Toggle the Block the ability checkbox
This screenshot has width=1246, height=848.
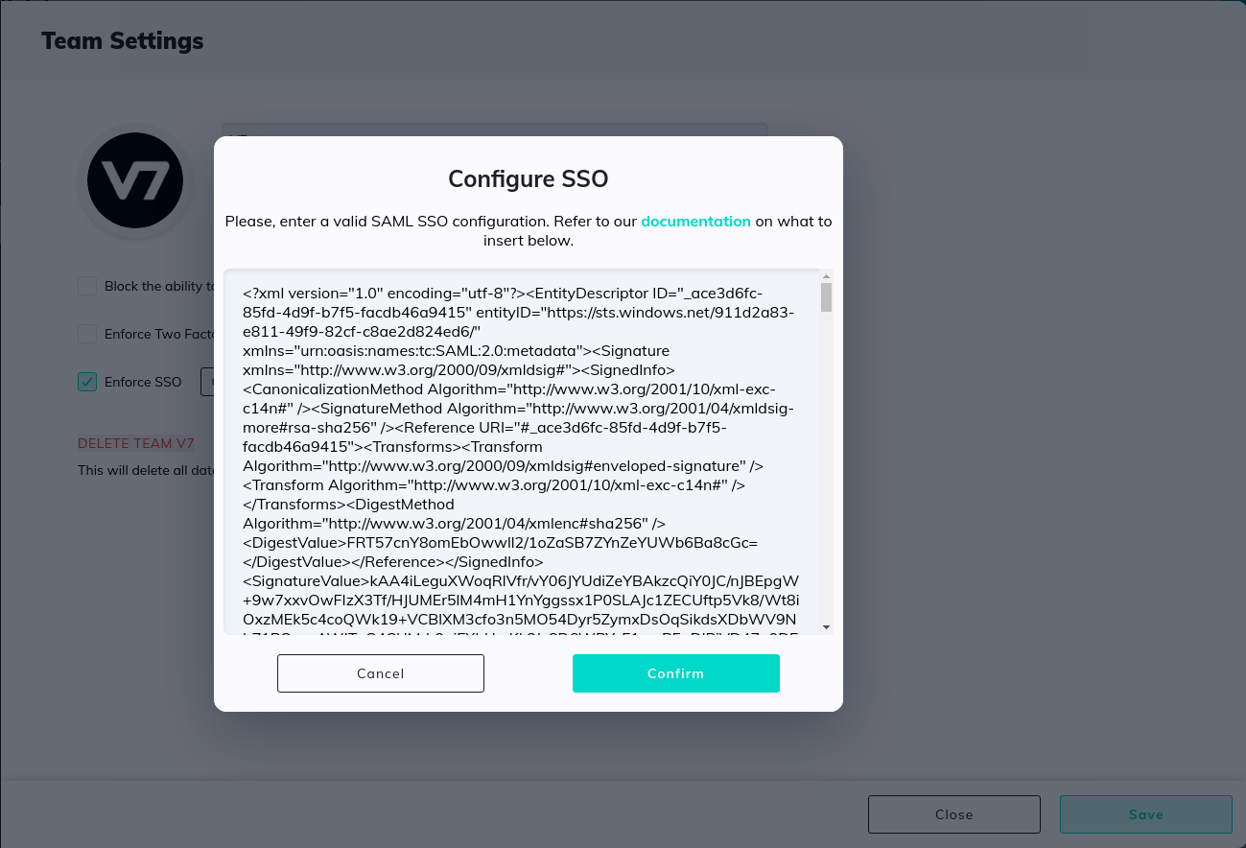coord(87,286)
